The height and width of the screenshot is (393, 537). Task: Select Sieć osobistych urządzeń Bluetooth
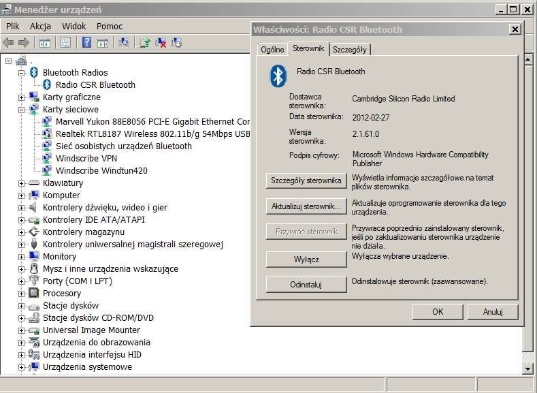coord(124,146)
